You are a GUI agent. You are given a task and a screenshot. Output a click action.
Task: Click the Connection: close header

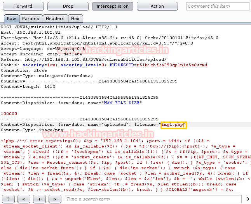tap(24, 70)
